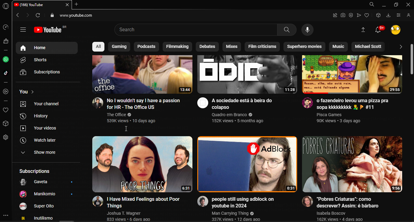The width and height of the screenshot is (414, 222).
Task: Open the Create upload icon
Action: click(x=363, y=30)
